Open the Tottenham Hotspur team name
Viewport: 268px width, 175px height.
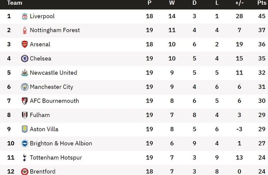(x=56, y=158)
